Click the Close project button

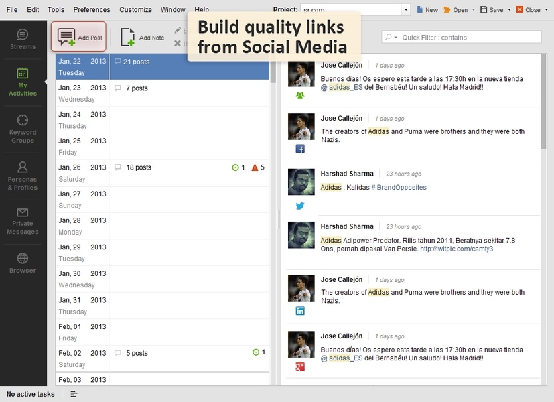pyautogui.click(x=528, y=9)
